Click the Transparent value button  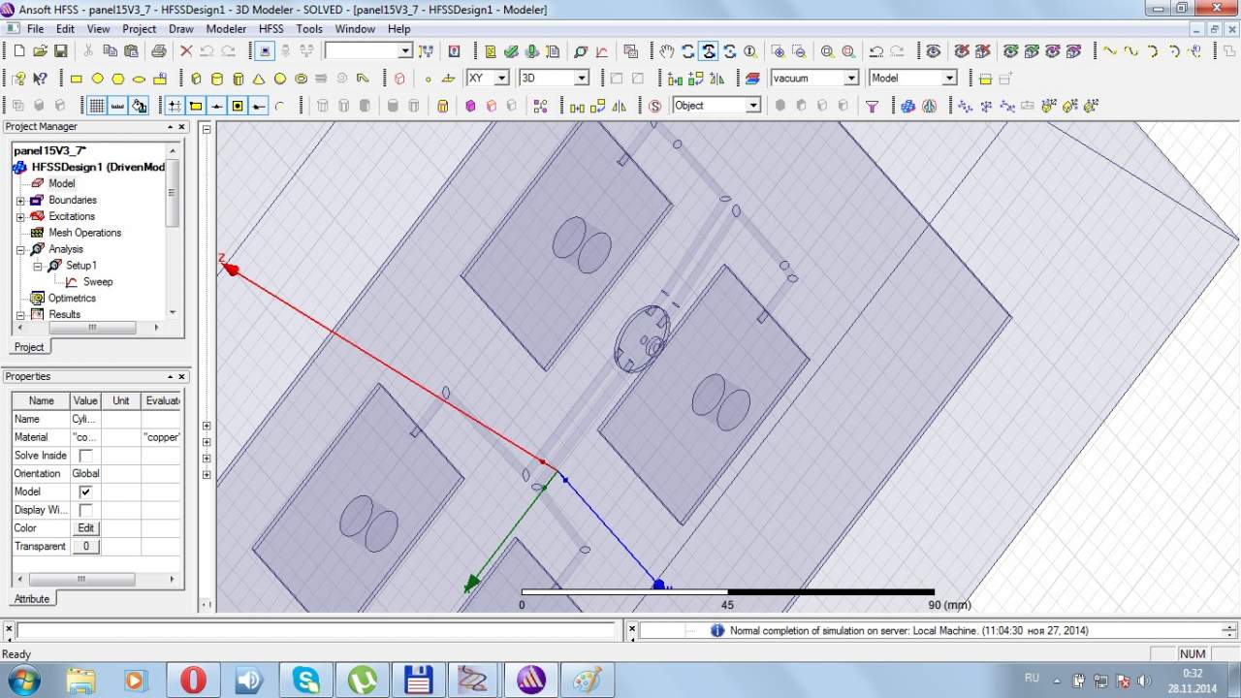click(x=85, y=547)
